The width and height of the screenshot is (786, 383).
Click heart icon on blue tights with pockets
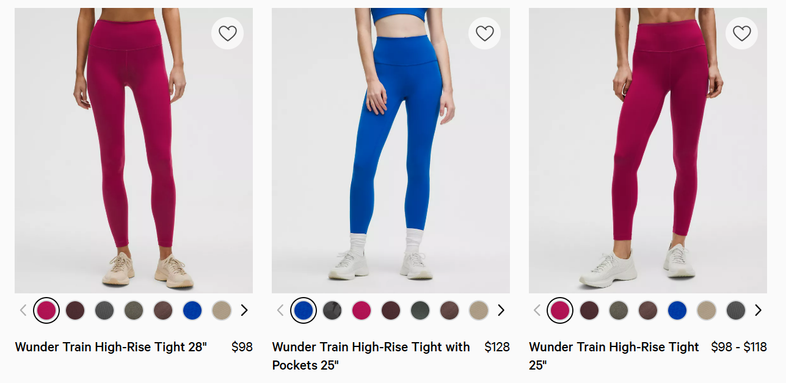point(484,34)
